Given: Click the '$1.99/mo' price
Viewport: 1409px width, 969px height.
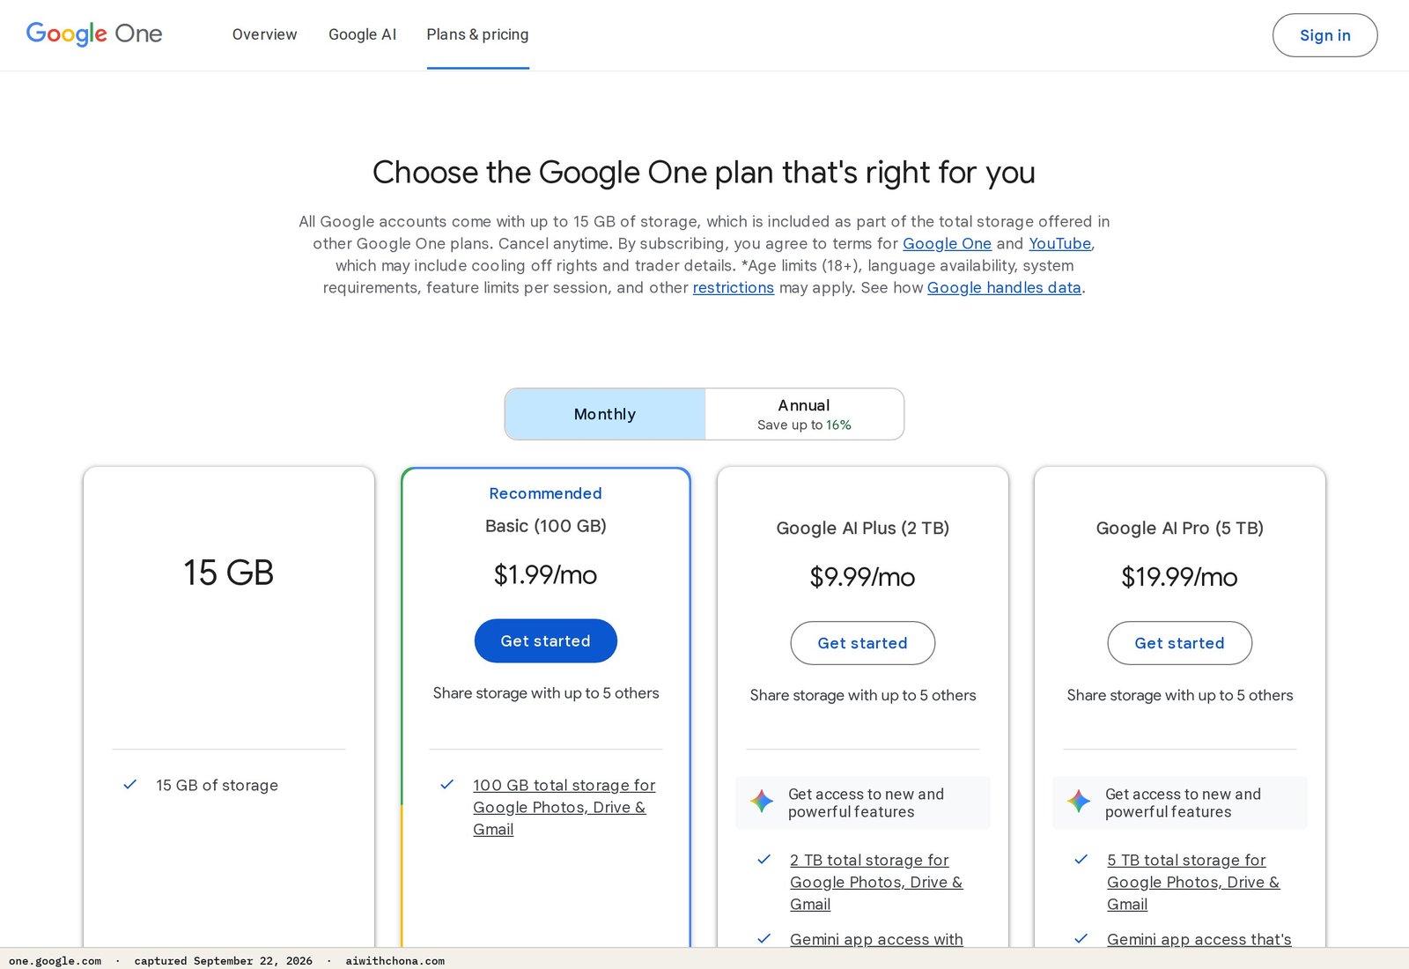Looking at the screenshot, I should coord(546,575).
